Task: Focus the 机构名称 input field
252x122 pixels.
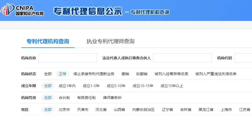Action: pos(68,58)
